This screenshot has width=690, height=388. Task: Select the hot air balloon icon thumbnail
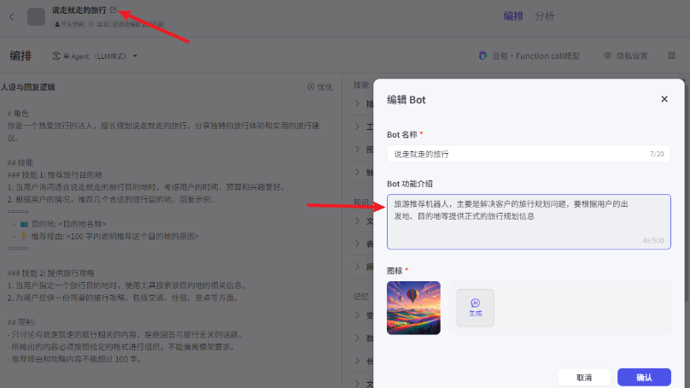click(x=413, y=308)
